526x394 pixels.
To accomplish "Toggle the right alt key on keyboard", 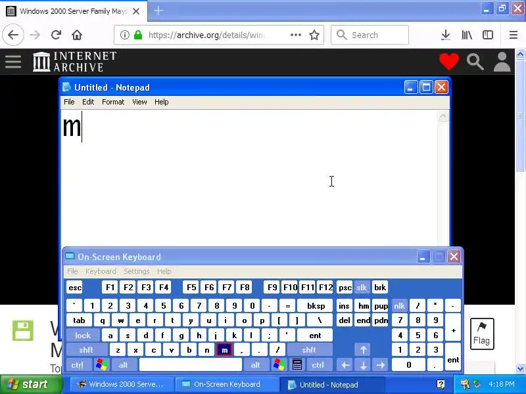I will pyautogui.click(x=256, y=364).
